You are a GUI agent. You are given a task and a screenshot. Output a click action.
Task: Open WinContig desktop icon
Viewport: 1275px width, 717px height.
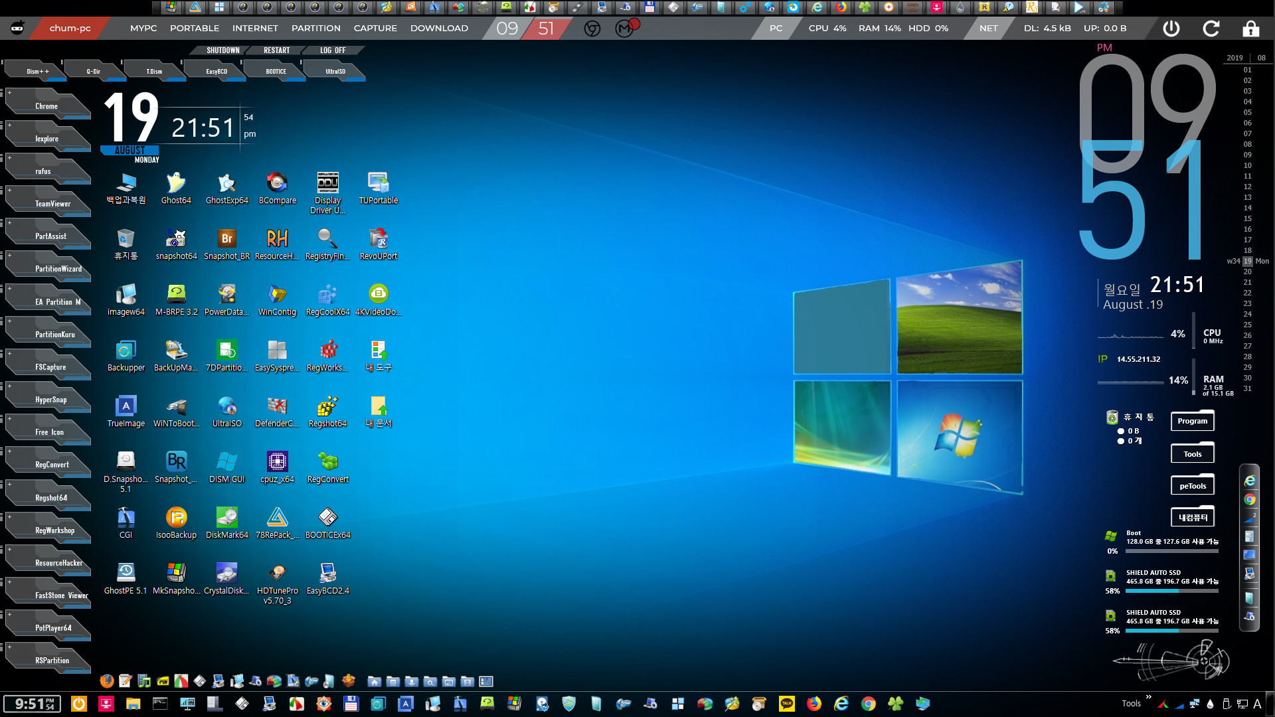tap(277, 299)
